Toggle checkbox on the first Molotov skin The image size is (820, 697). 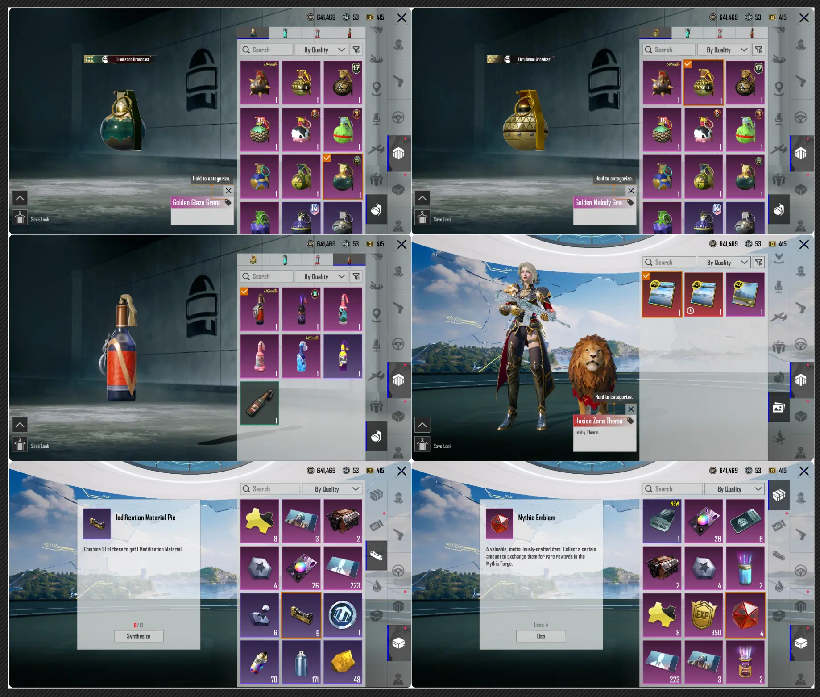244,292
